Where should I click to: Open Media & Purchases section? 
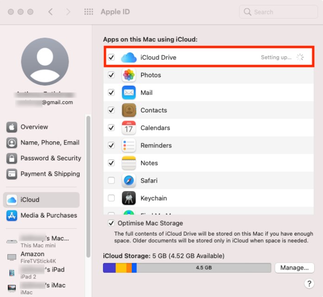coord(41,216)
